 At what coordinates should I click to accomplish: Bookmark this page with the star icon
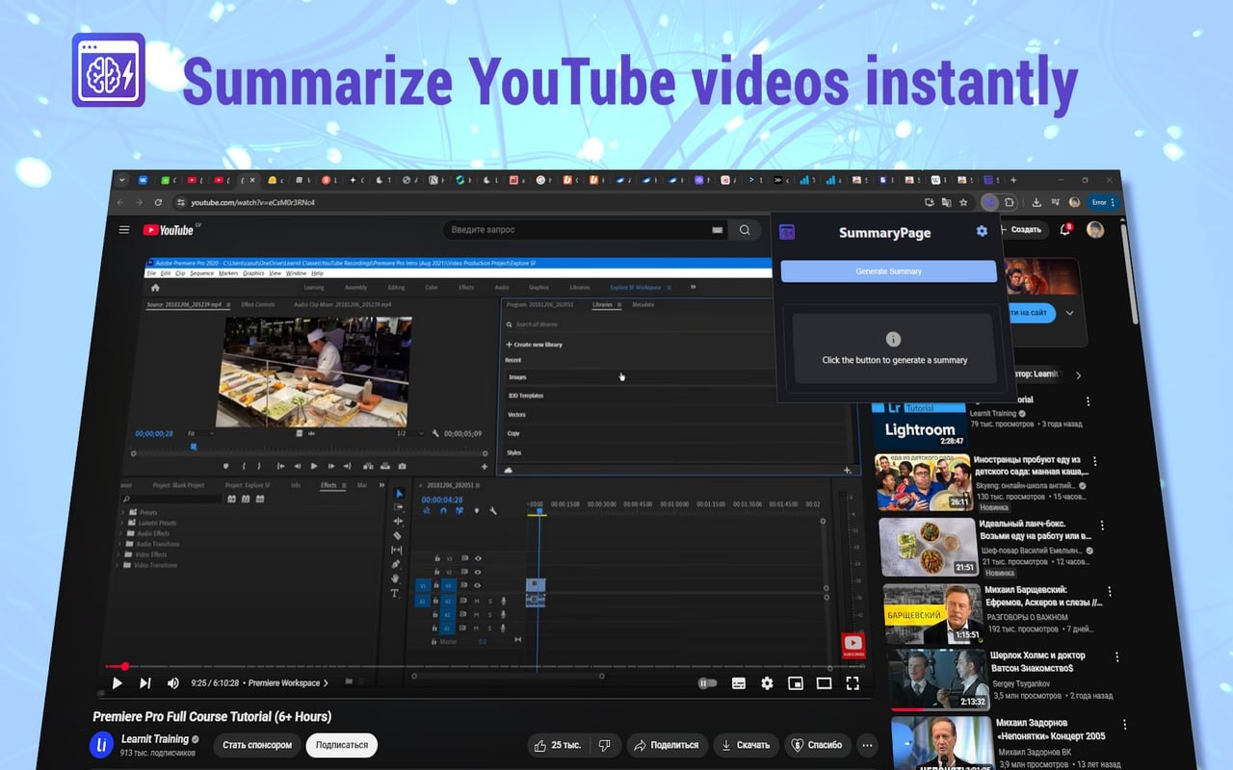963,202
